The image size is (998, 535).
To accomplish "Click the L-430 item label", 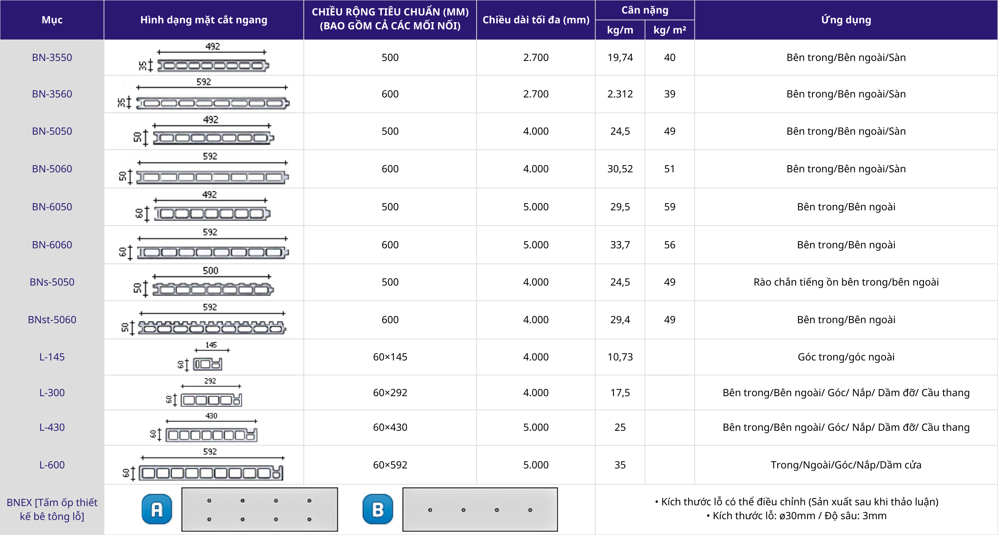I will point(52,427).
